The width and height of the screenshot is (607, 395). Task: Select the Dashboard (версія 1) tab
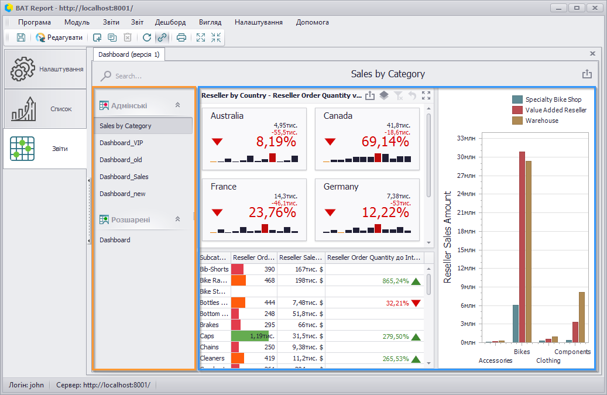click(129, 54)
